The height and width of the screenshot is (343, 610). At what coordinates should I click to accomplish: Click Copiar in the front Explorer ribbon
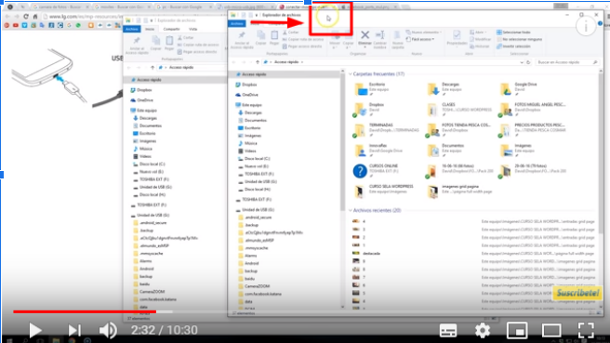(x=260, y=38)
